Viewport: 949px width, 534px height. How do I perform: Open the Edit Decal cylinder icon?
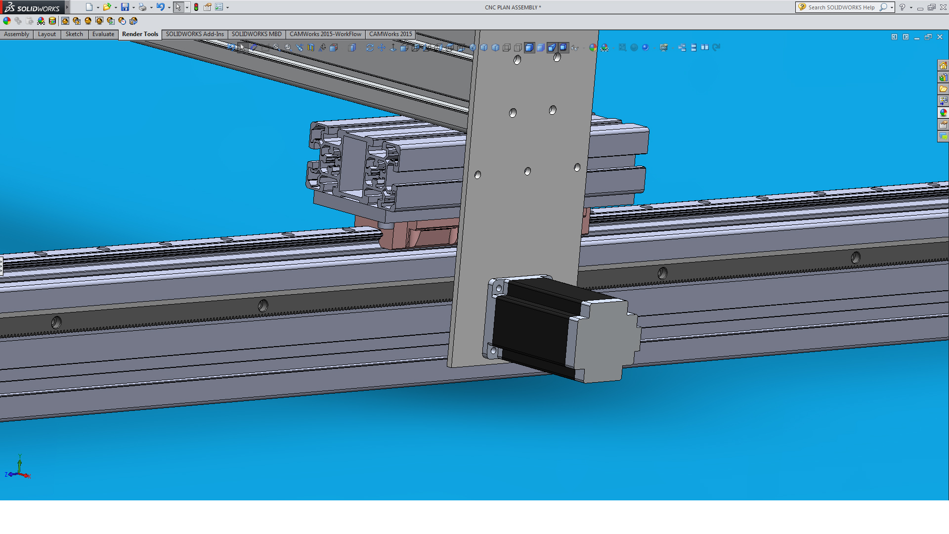52,21
